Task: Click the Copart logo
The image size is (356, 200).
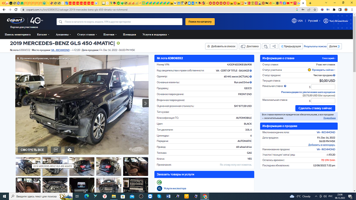Action: coord(16,20)
